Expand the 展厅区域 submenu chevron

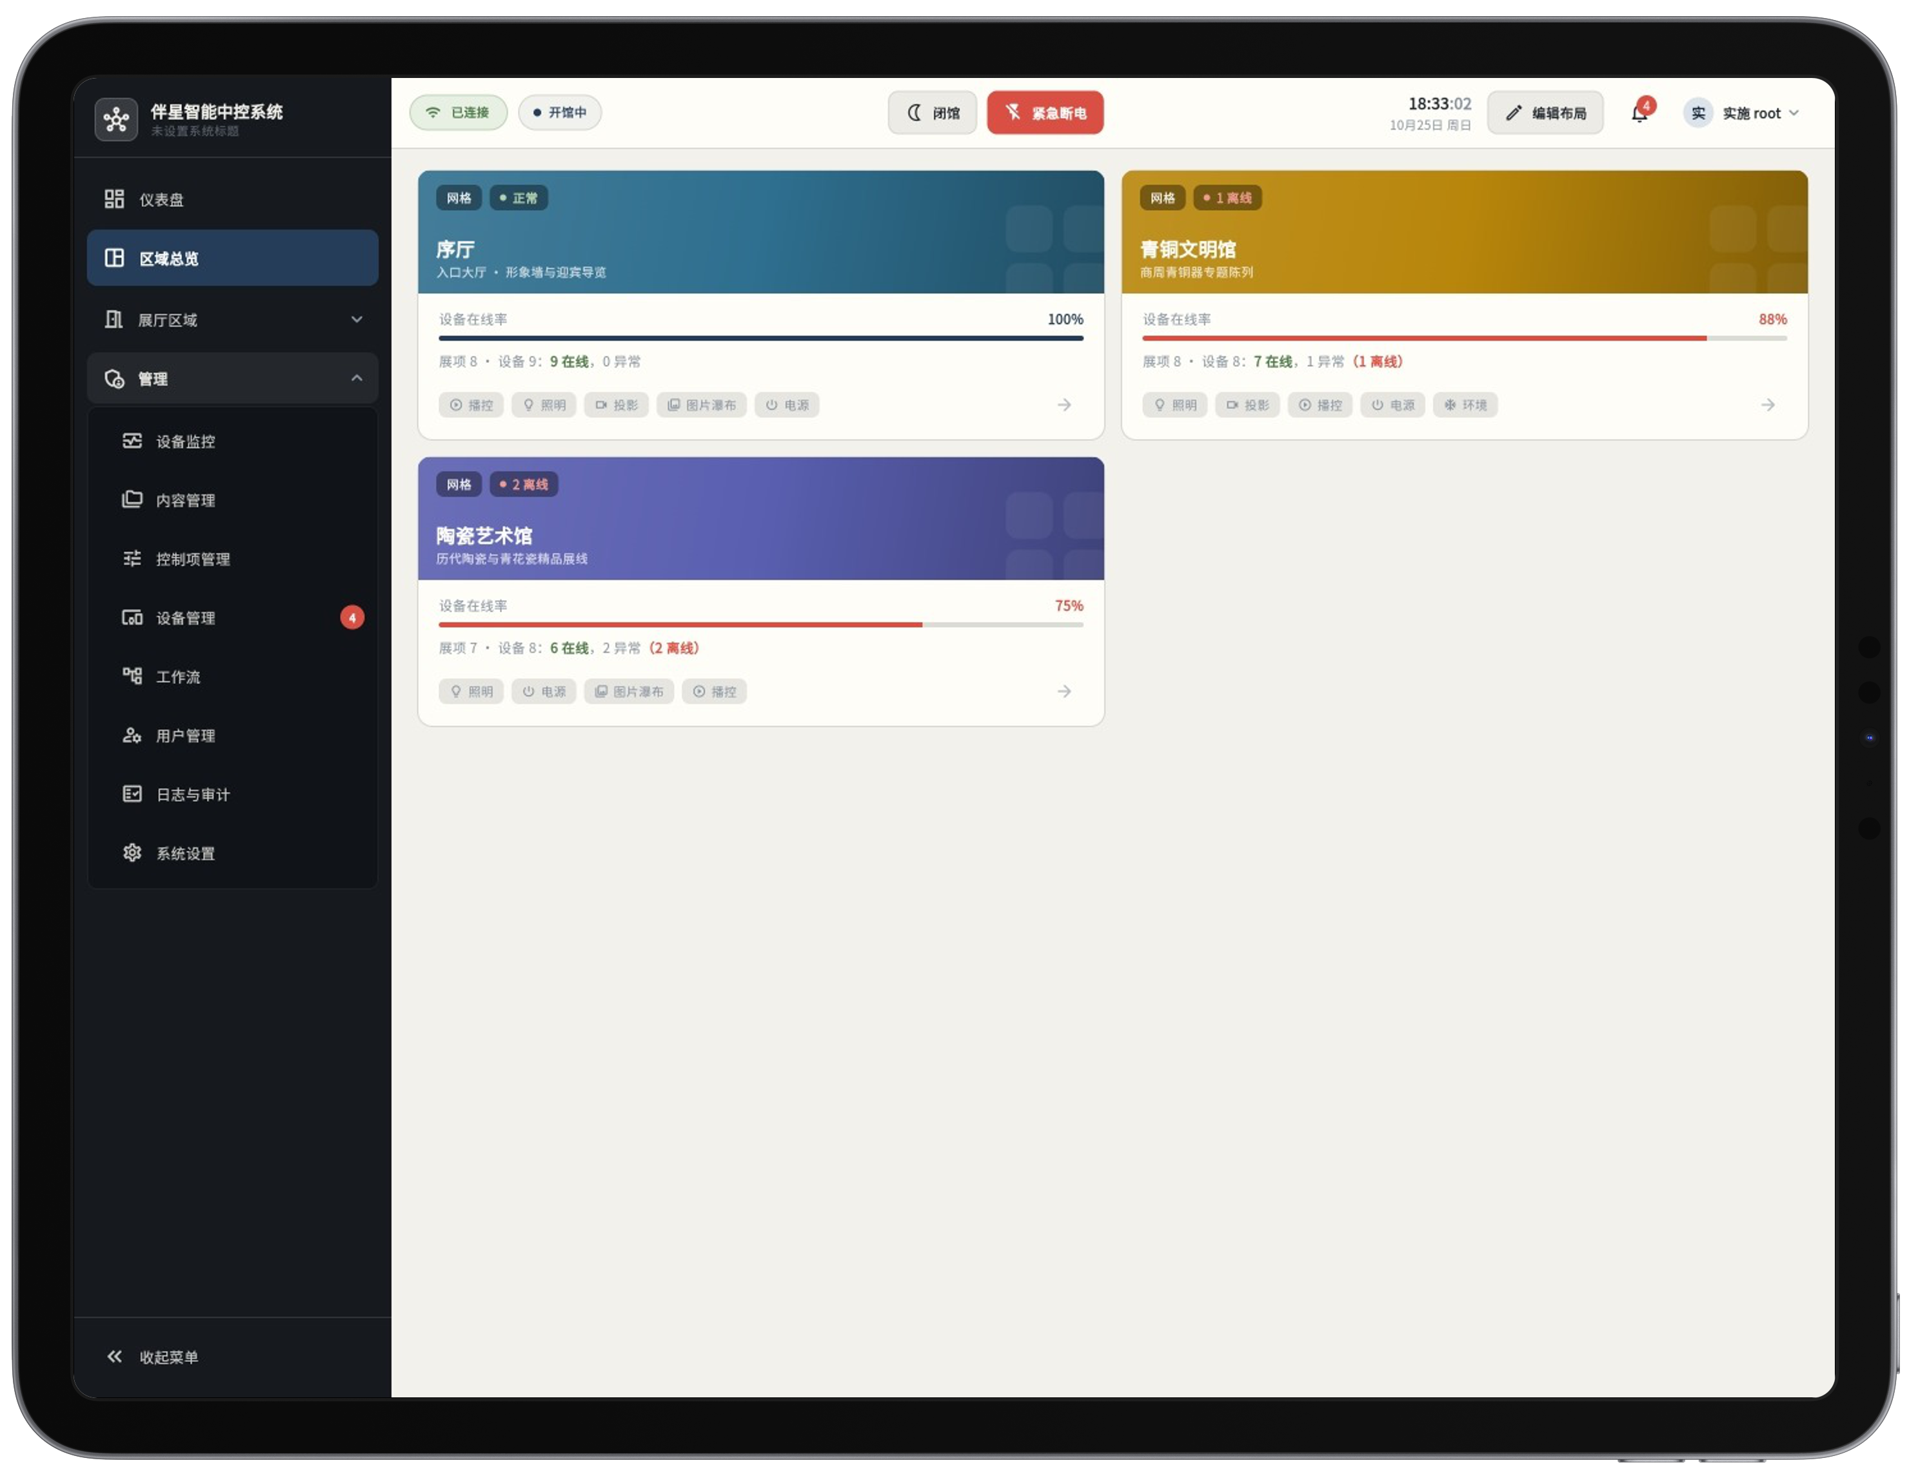[357, 320]
